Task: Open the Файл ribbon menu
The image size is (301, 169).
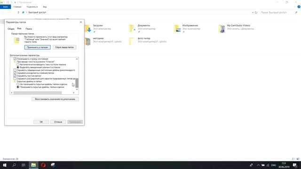Action: (x=5, y=7)
